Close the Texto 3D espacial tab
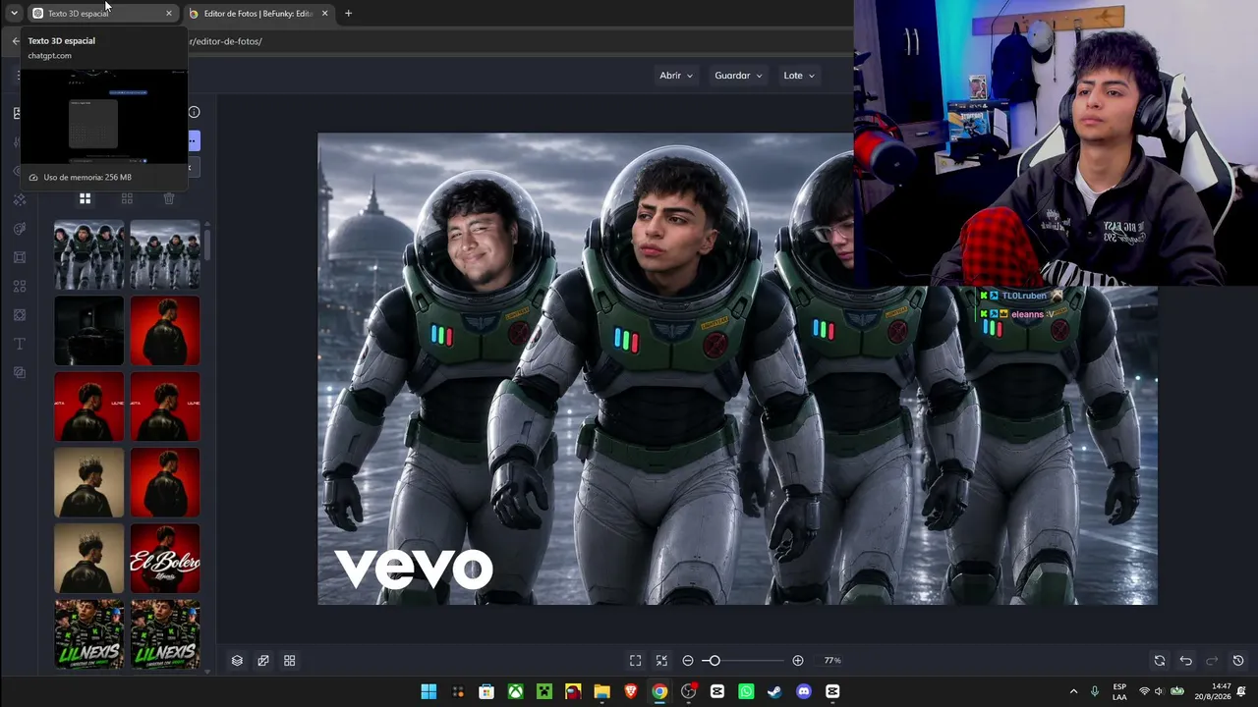This screenshot has width=1258, height=707. click(169, 13)
